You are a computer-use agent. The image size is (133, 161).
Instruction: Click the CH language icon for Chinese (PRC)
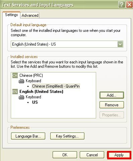pos(15,75)
